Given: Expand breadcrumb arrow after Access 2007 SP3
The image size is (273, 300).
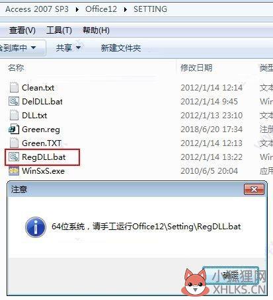Looking at the screenshot, I should tap(77, 9).
